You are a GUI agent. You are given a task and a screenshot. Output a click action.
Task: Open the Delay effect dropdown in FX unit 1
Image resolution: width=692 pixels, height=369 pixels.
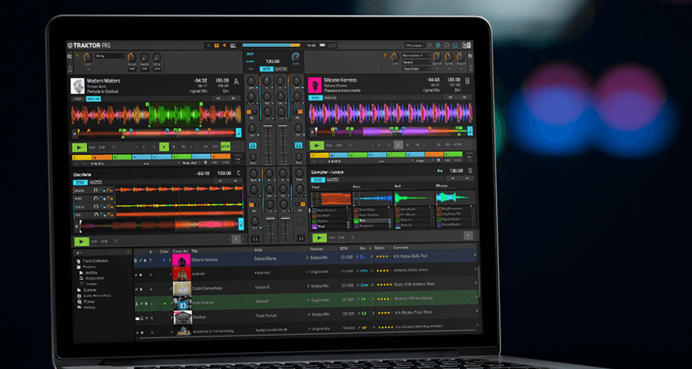[110, 56]
